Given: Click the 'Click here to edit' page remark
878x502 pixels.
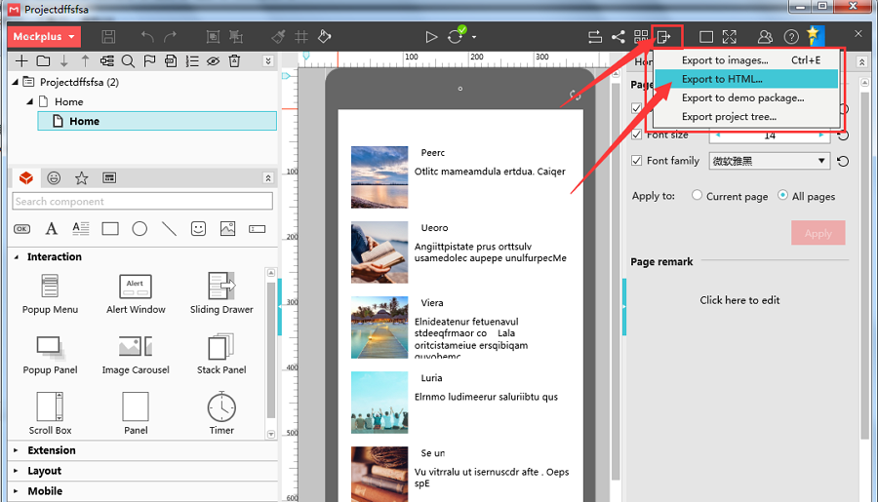Looking at the screenshot, I should tap(739, 300).
